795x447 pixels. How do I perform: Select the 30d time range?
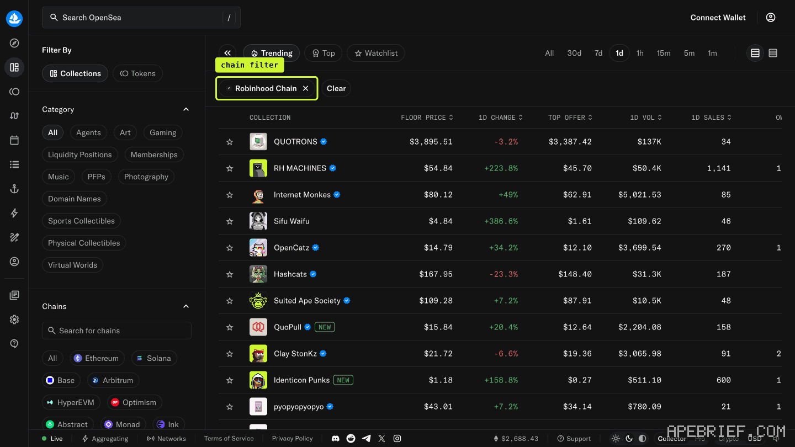[574, 53]
